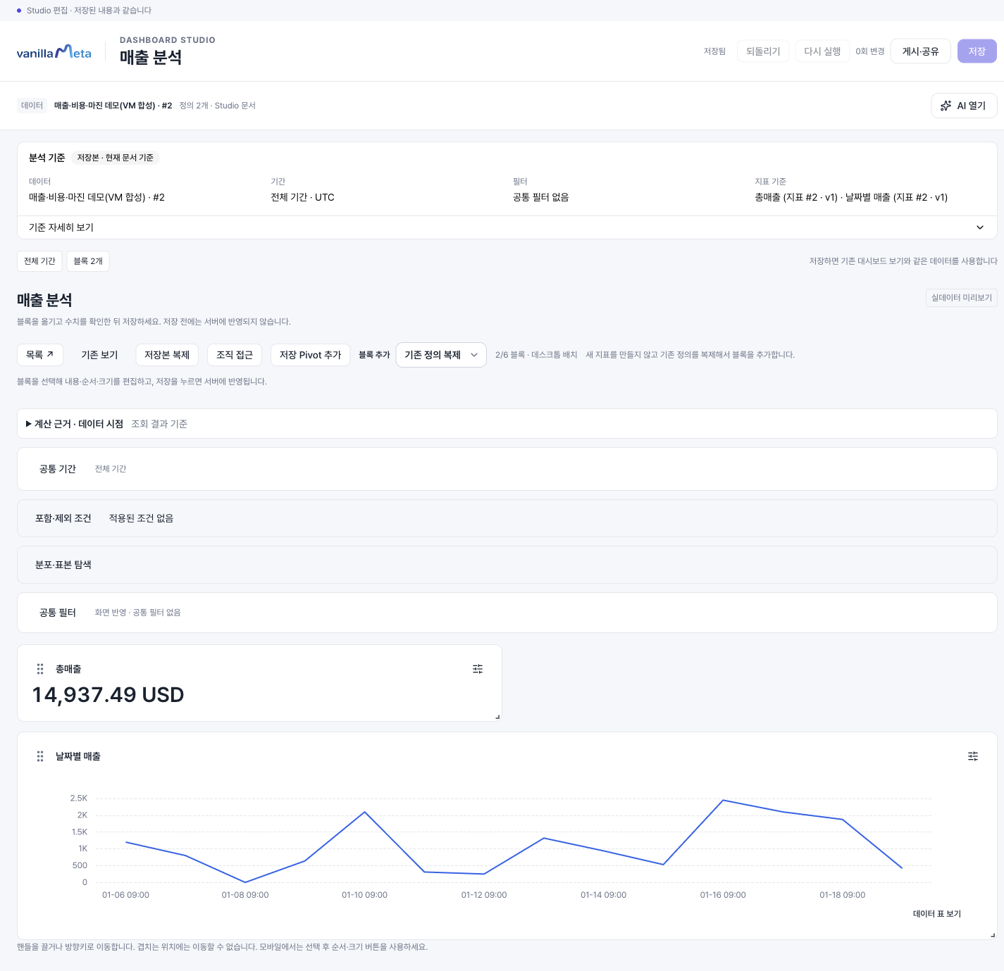Click 실데이터 미리보기 badge

pyautogui.click(x=961, y=298)
